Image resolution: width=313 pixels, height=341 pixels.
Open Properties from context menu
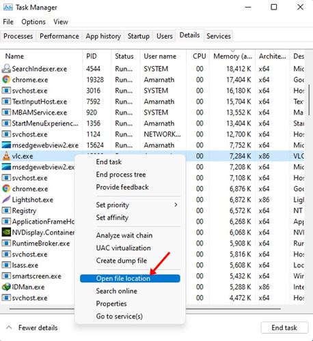click(x=111, y=303)
